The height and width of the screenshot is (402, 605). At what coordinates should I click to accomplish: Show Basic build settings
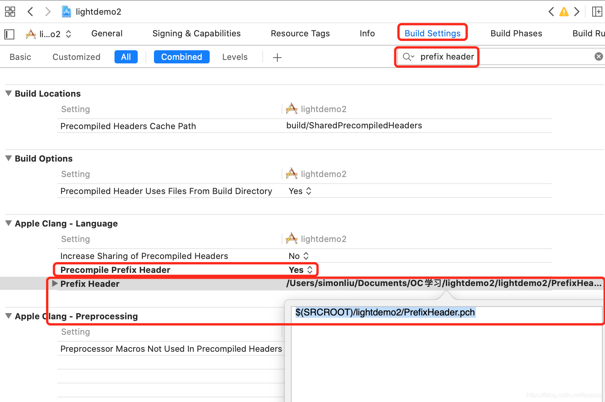click(20, 57)
